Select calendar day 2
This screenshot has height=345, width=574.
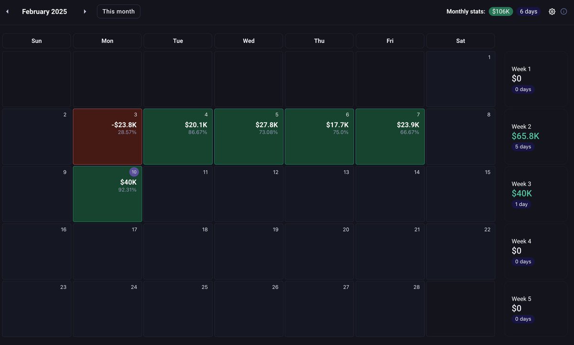(x=37, y=136)
